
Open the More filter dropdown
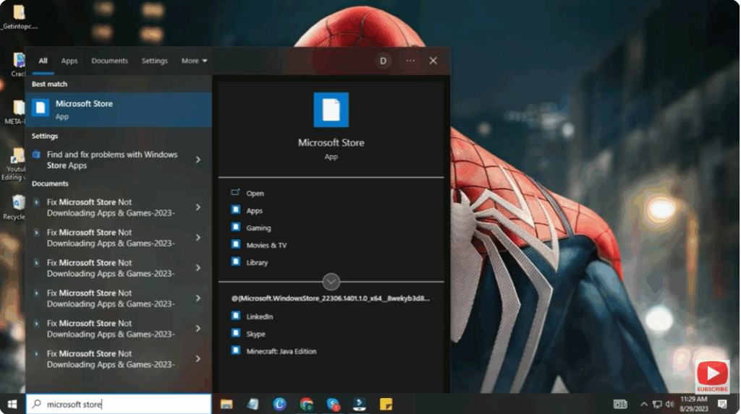(194, 61)
